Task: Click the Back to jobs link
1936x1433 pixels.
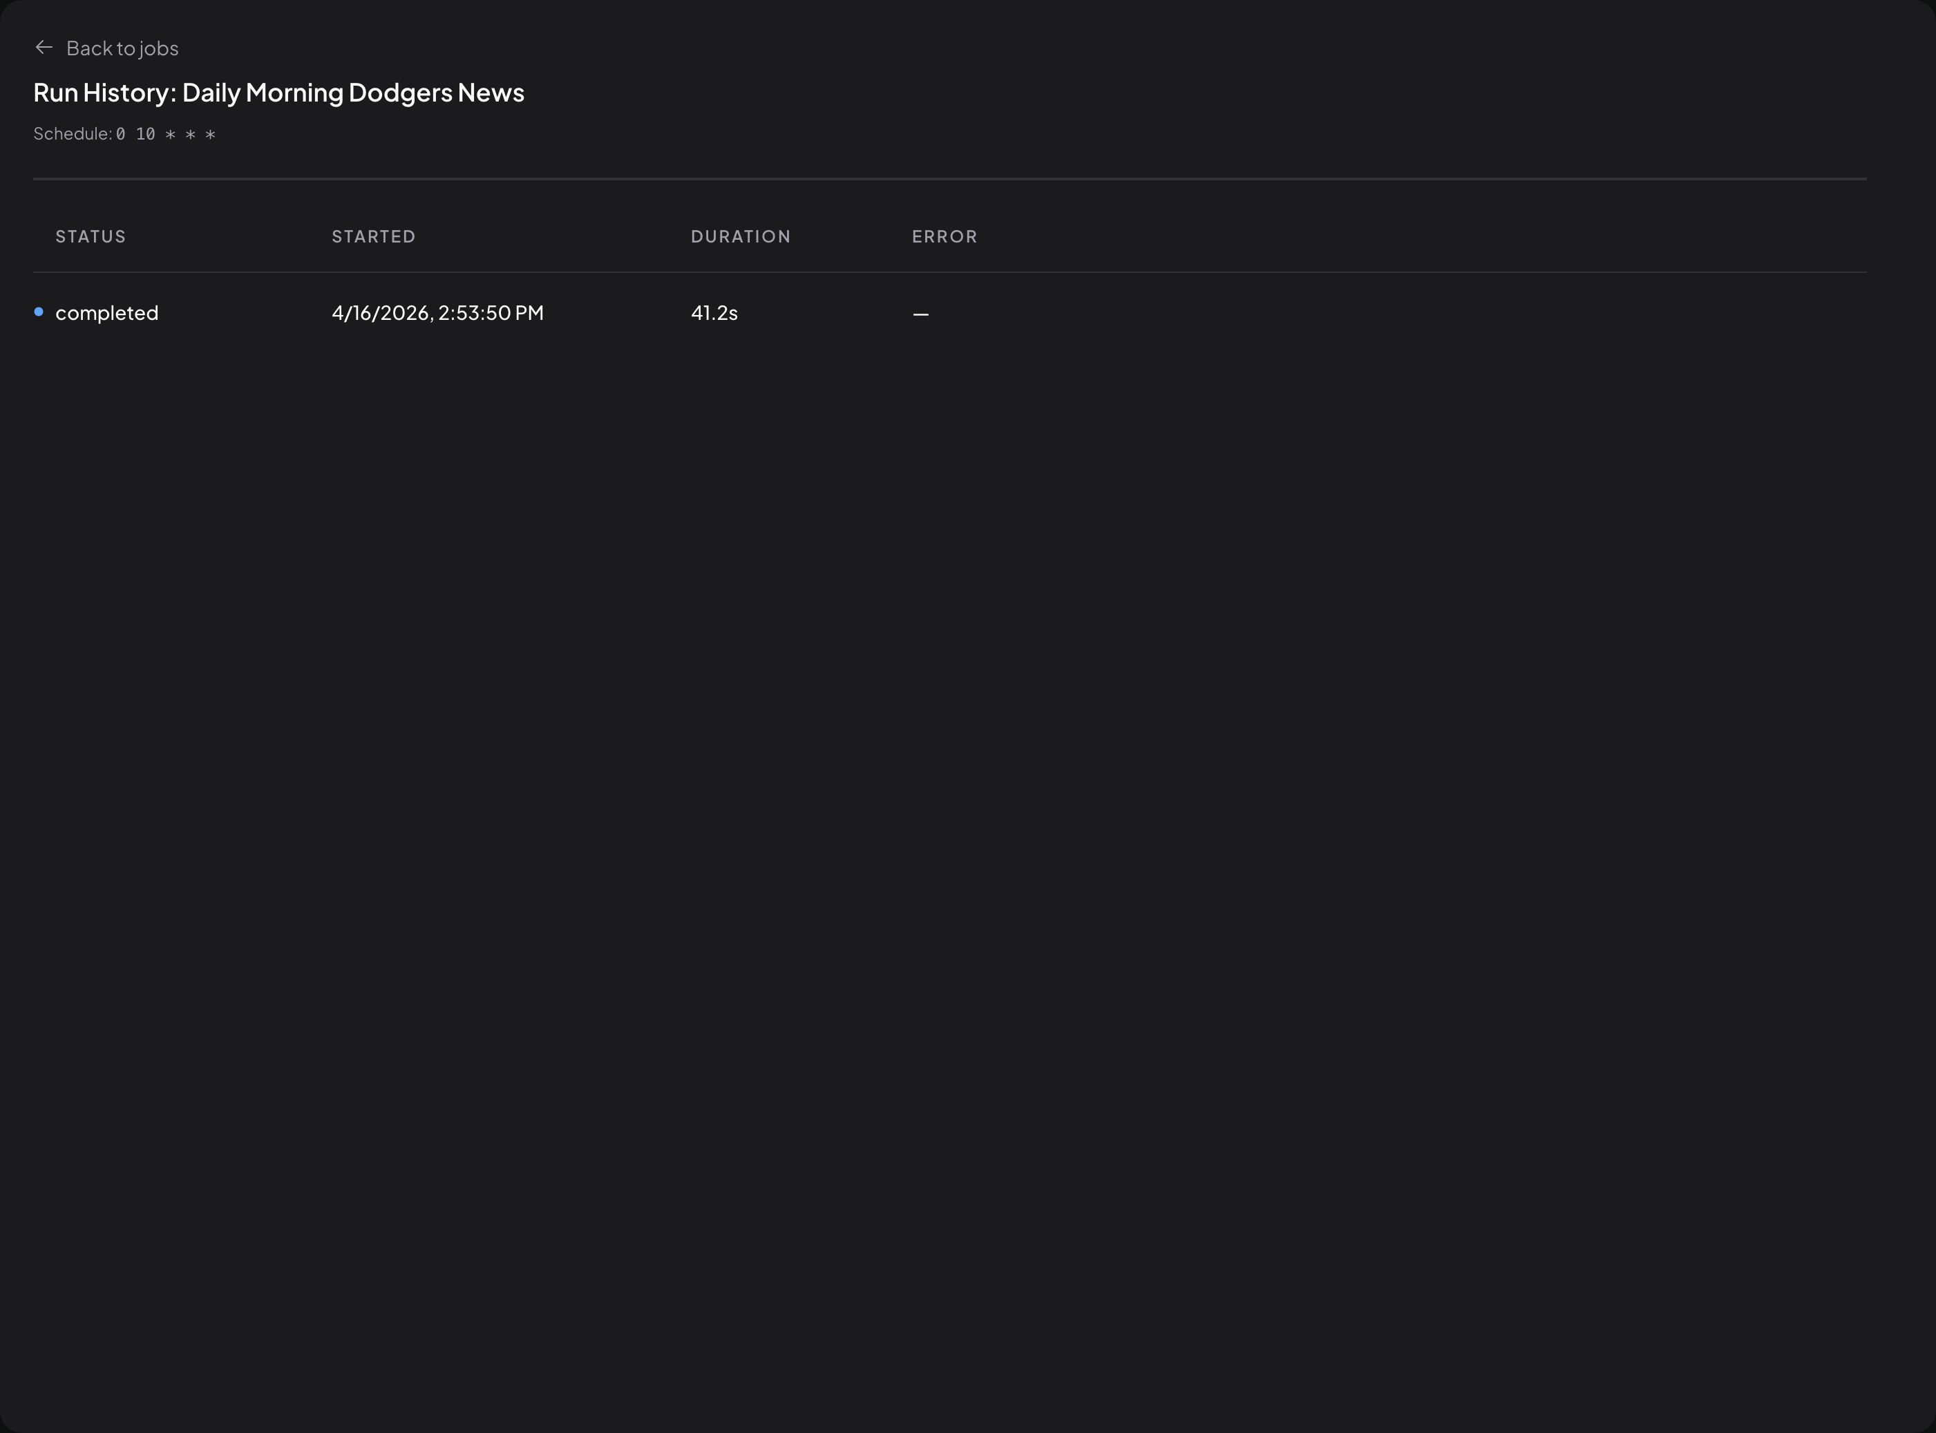Action: click(x=122, y=48)
